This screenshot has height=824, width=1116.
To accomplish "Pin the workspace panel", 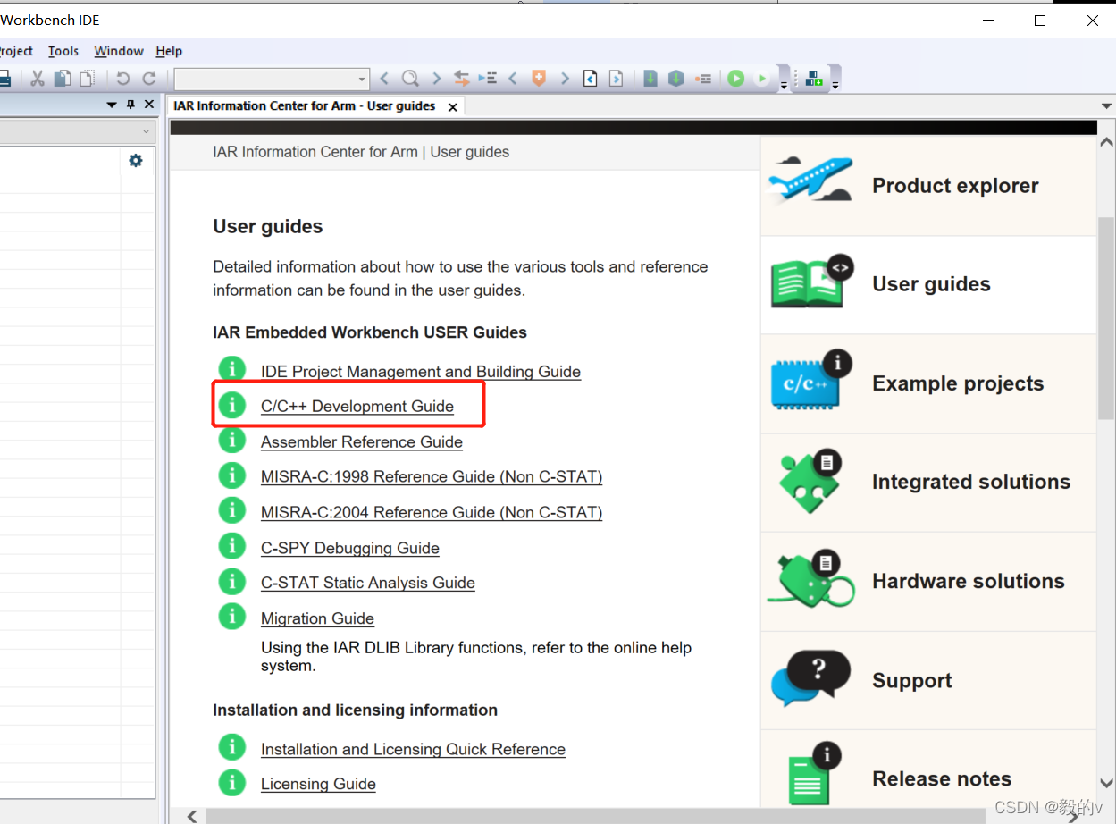I will click(x=130, y=105).
